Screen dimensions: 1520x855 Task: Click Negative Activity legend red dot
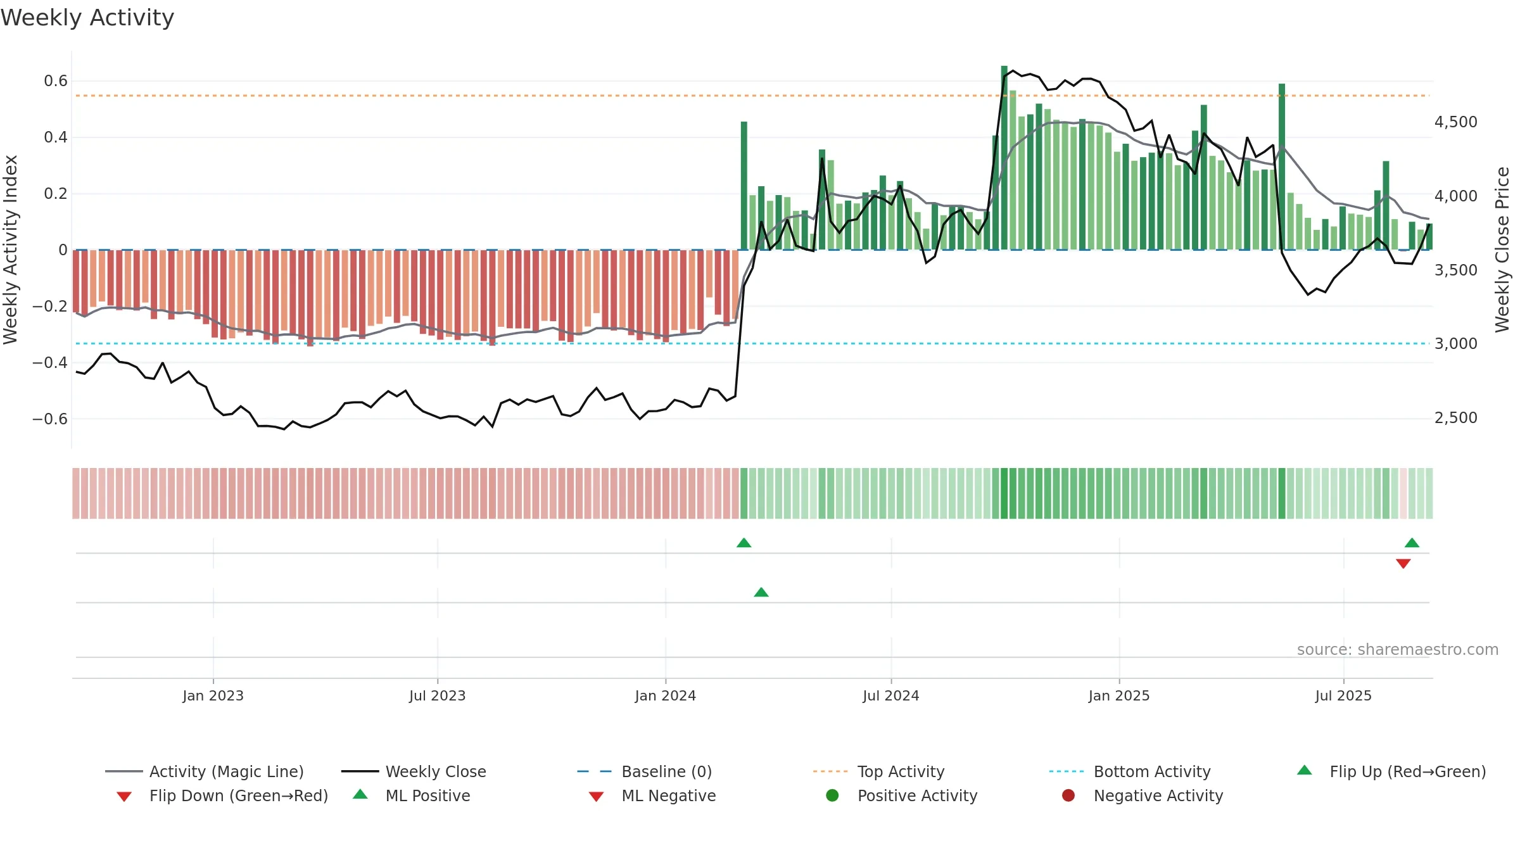[1068, 795]
